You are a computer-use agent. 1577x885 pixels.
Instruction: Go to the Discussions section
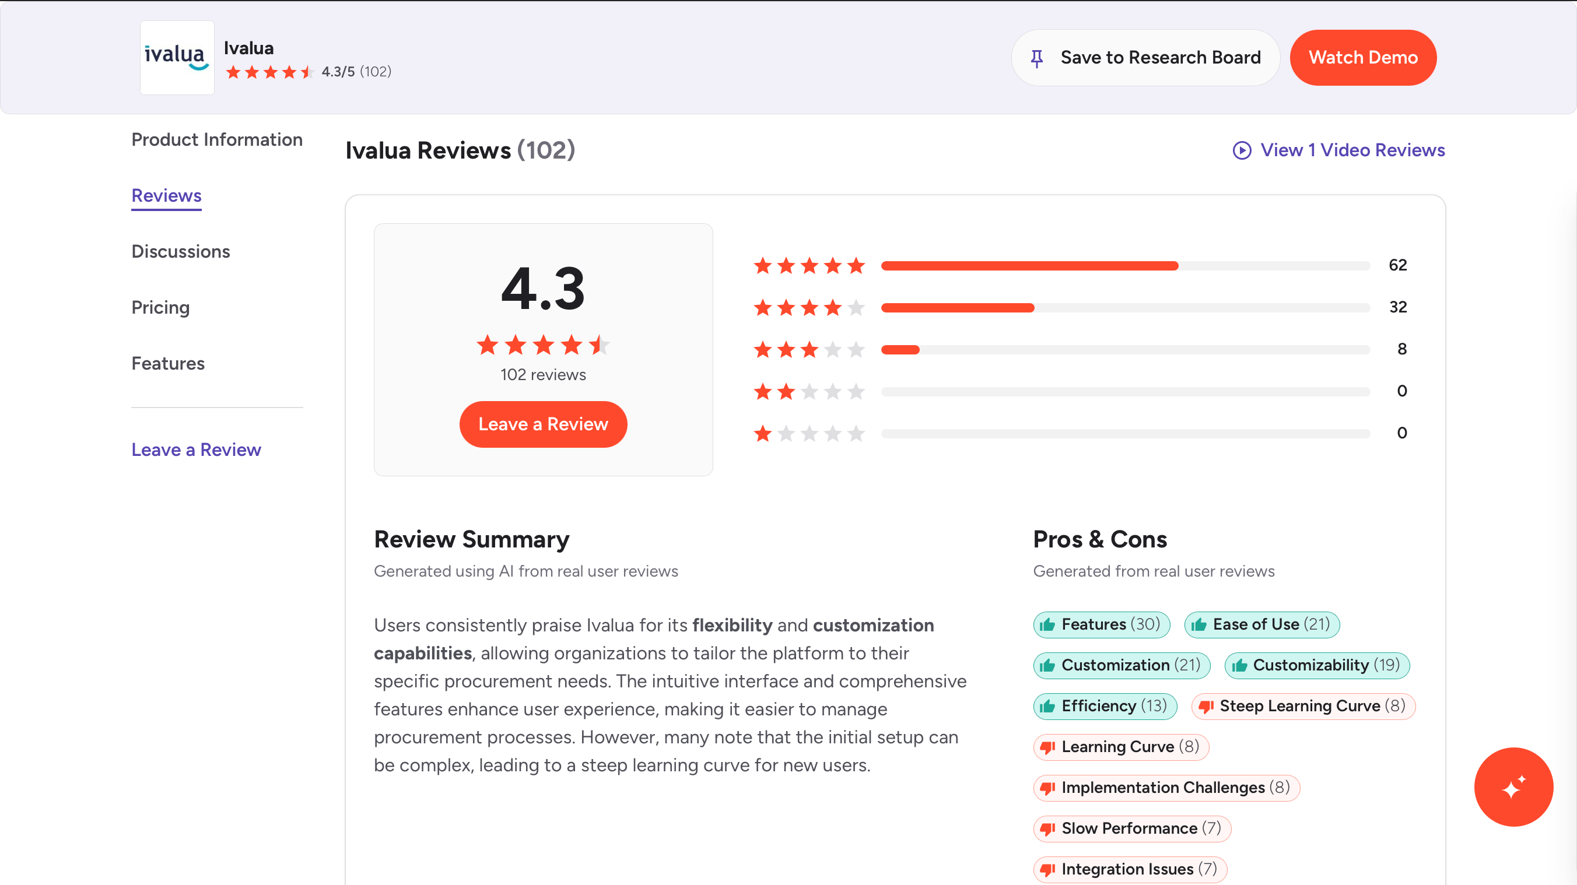point(181,251)
